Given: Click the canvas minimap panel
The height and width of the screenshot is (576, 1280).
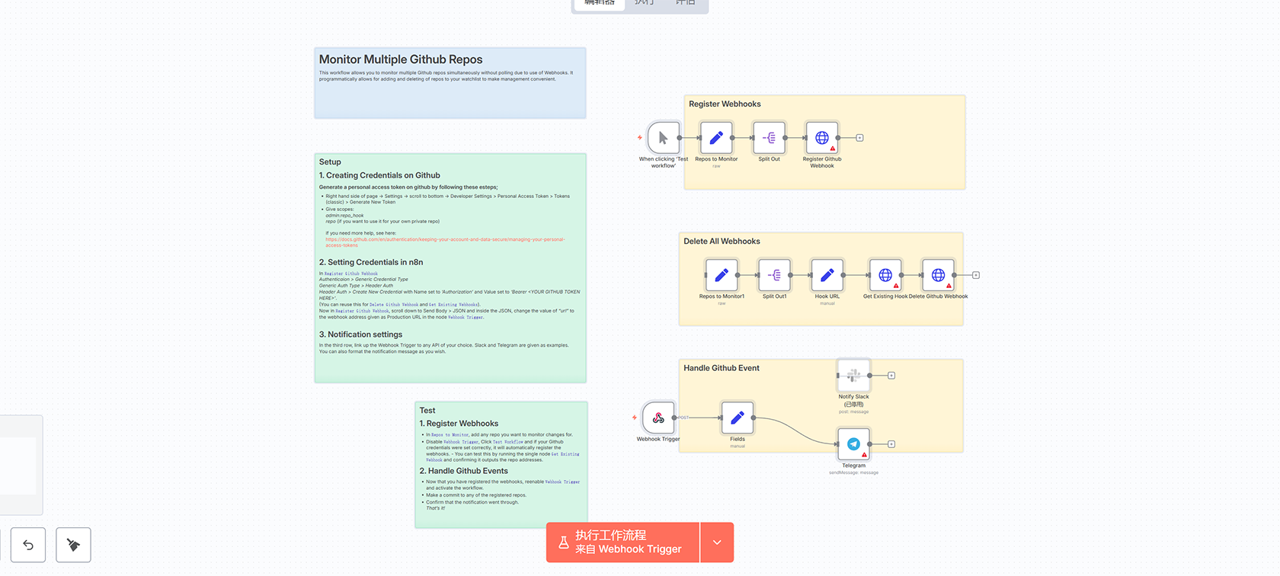Looking at the screenshot, I should coord(19,465).
